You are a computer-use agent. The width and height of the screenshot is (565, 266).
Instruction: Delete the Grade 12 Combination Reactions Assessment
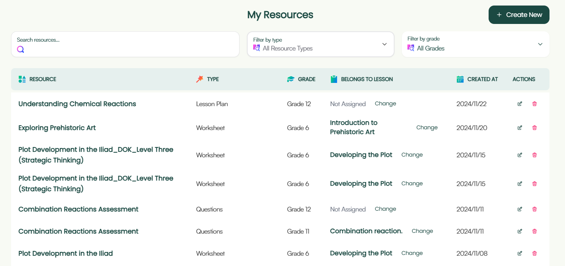(534, 209)
